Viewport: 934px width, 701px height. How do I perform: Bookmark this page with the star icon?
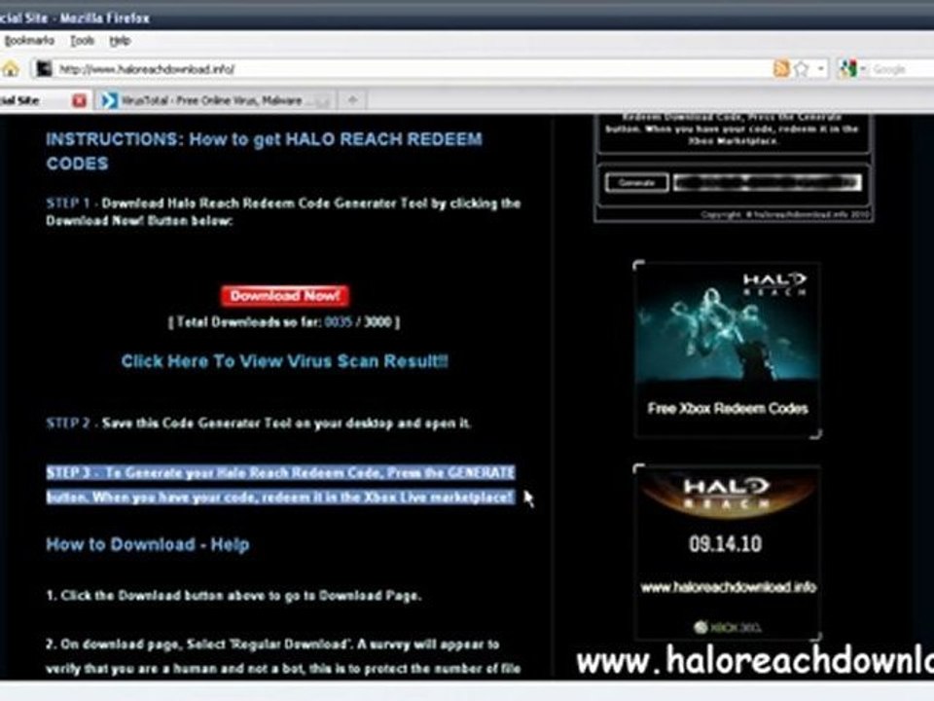click(801, 69)
